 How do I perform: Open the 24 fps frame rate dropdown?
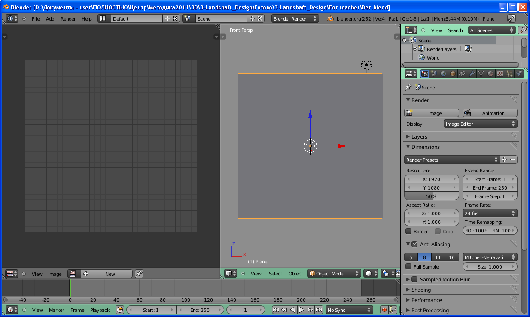coord(490,213)
